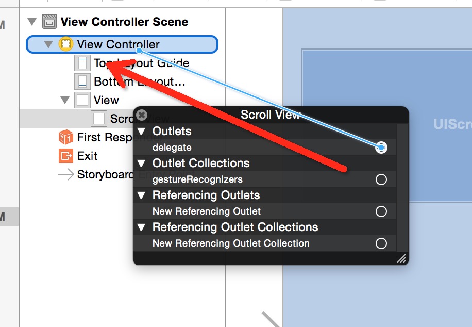Click the orange Exit icon
Viewport: 472px width, 327px height.
[x=65, y=156]
